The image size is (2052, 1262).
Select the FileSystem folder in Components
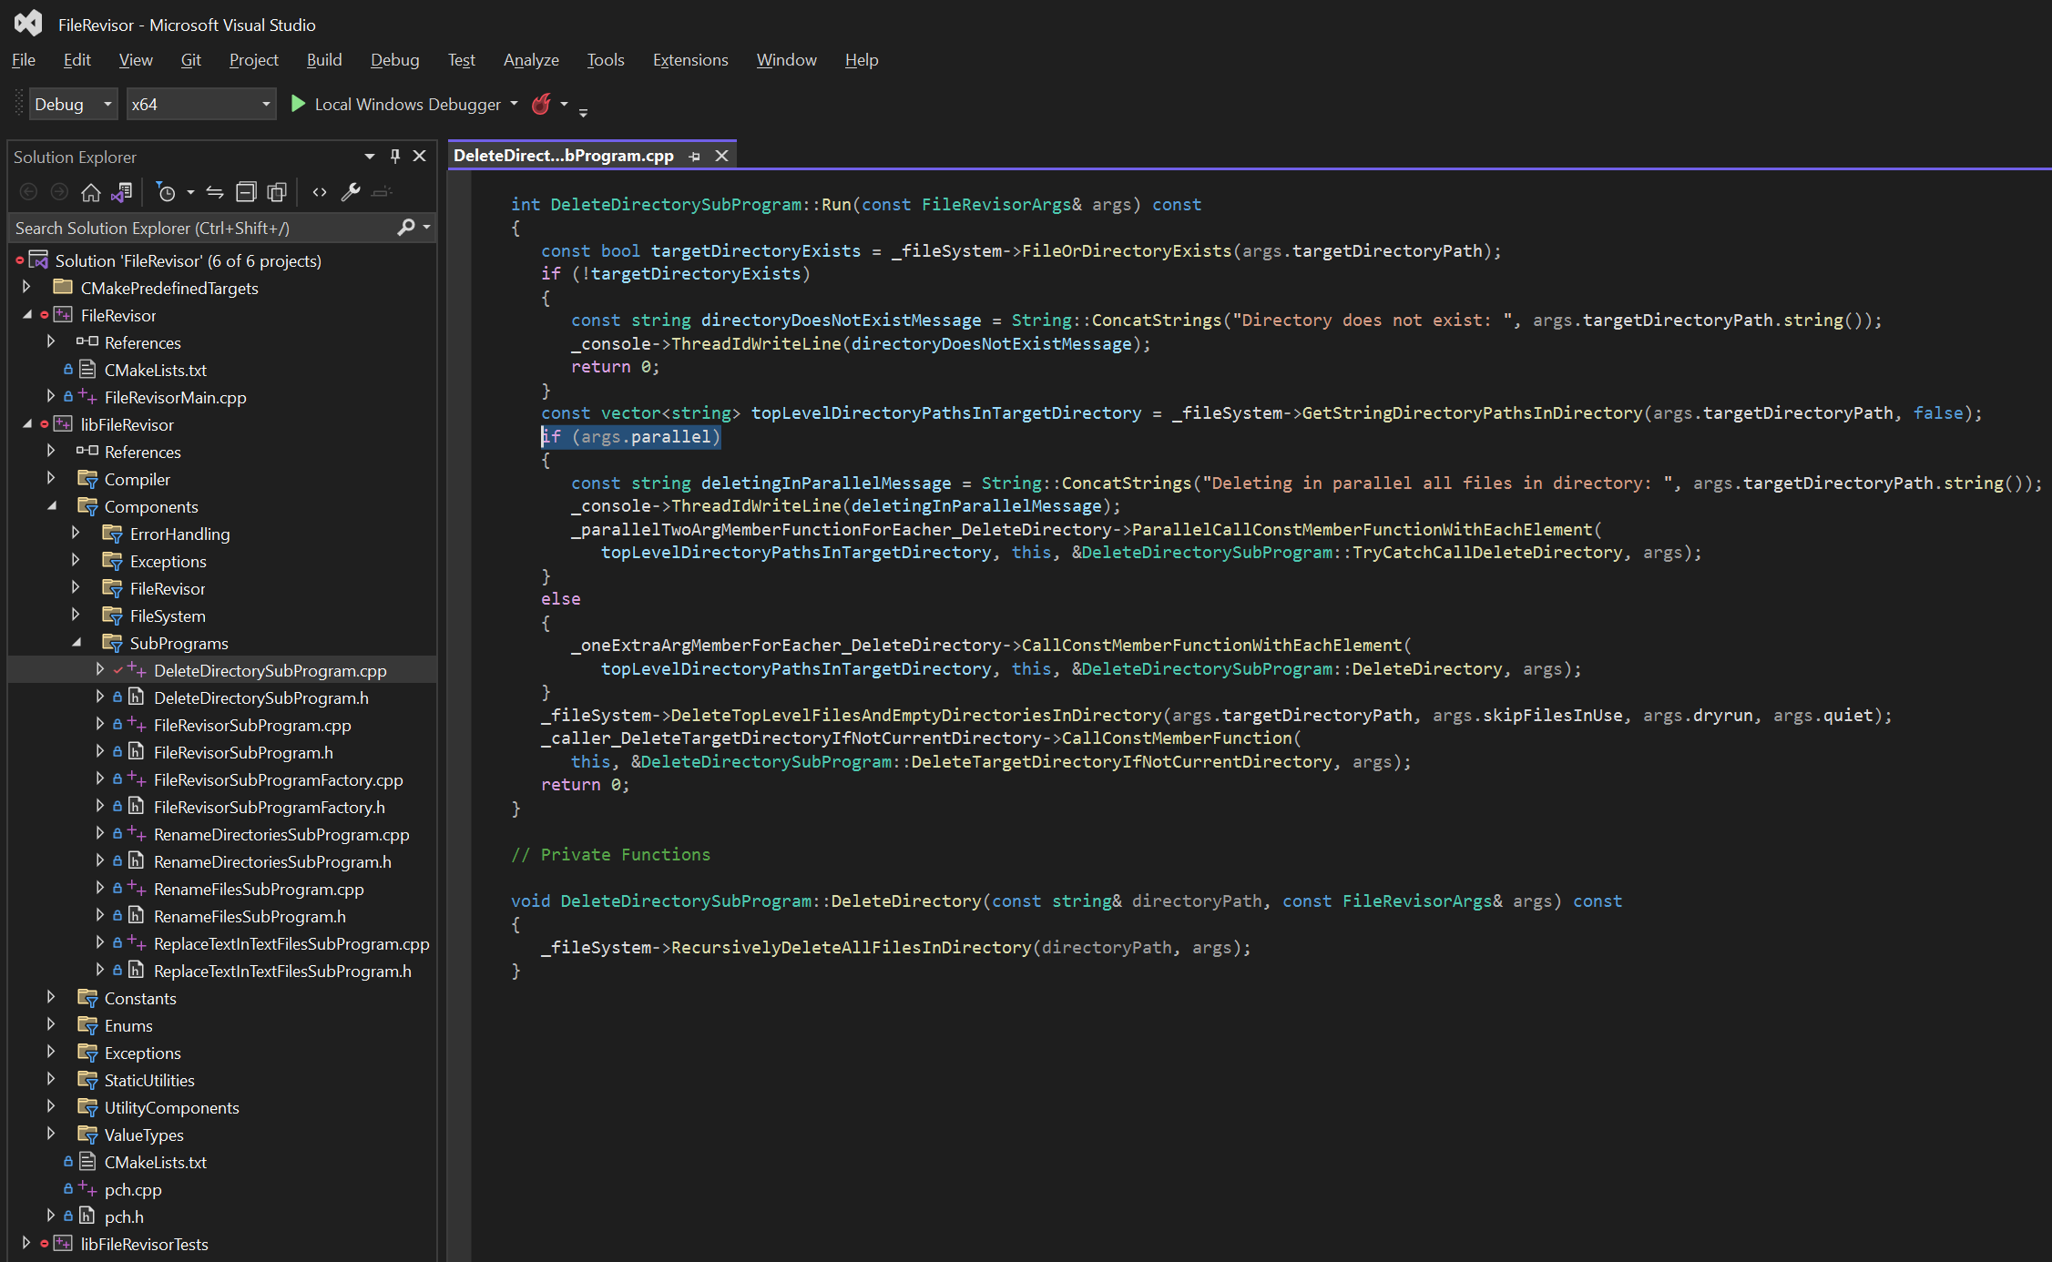(x=168, y=616)
